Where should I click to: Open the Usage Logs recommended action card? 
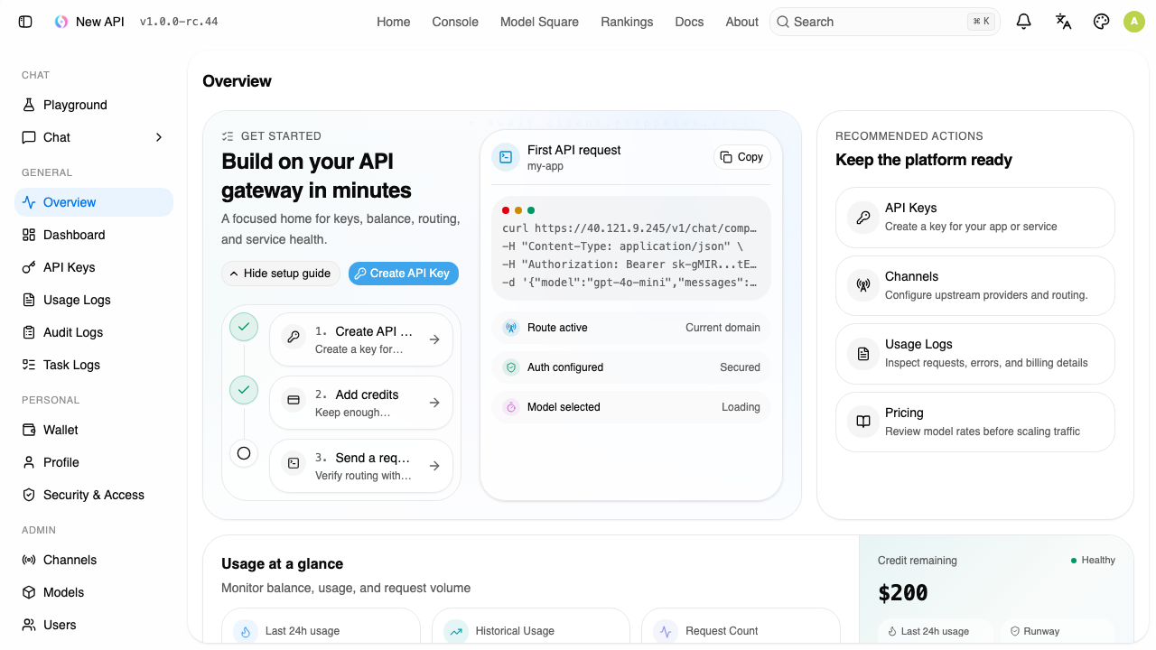click(x=975, y=353)
